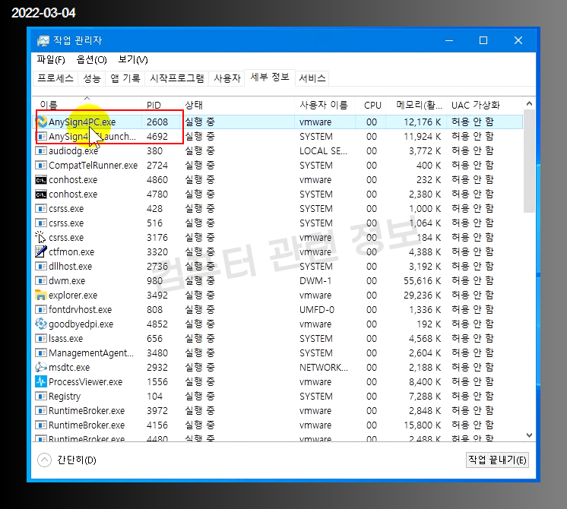The image size is (567, 509).
Task: Click the Task Manager title bar icon
Action: 43,40
